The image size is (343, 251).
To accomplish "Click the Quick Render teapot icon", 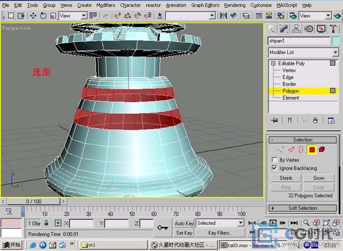I will (x=338, y=16).
